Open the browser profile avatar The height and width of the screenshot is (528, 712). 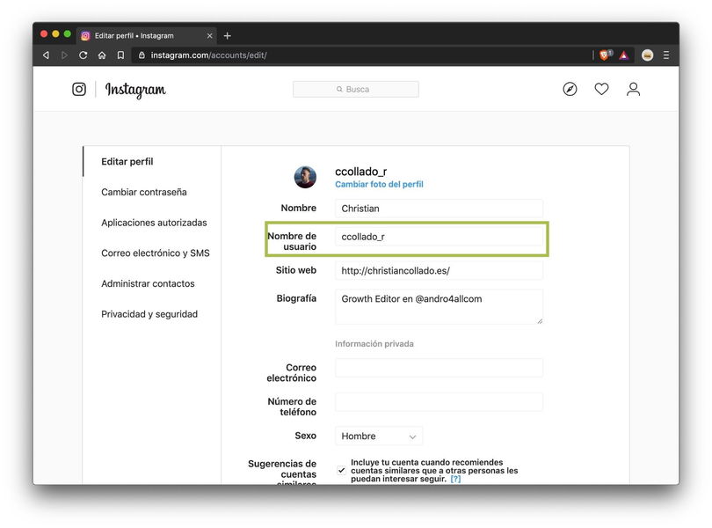point(648,55)
